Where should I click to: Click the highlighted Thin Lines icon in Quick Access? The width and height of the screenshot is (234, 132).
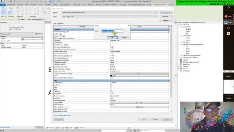pos(52,1)
